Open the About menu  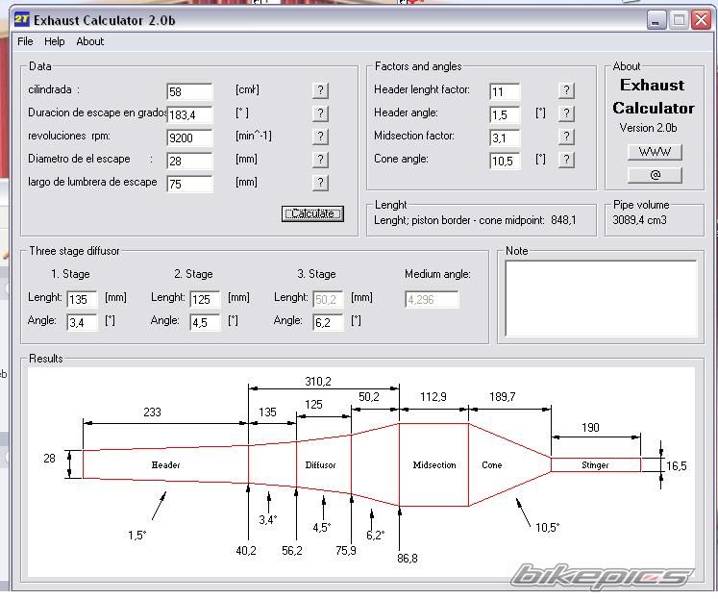click(x=90, y=41)
